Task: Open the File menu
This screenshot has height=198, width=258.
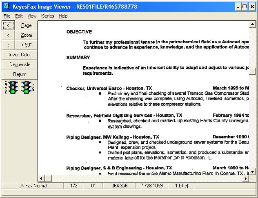Action: click(x=7, y=16)
